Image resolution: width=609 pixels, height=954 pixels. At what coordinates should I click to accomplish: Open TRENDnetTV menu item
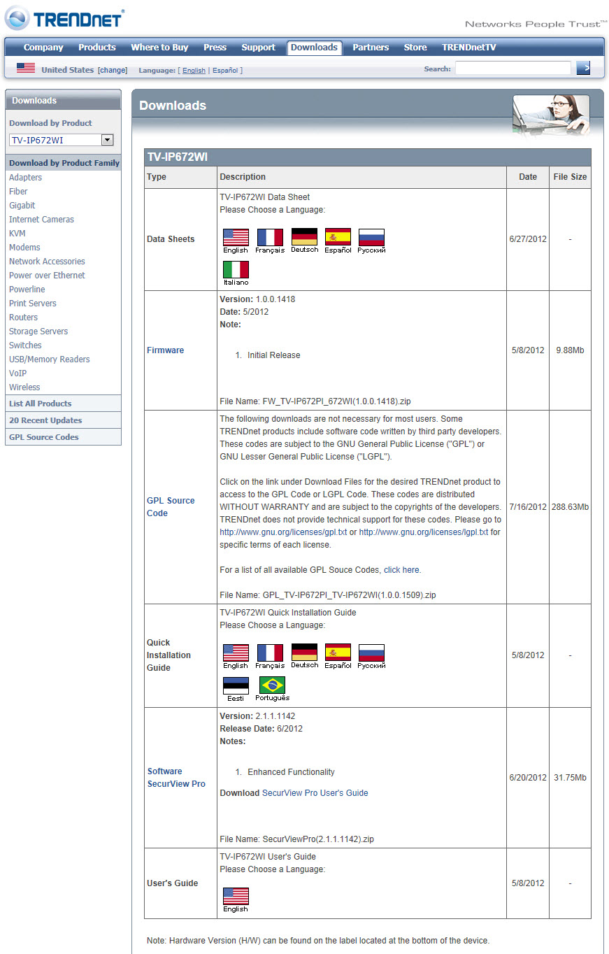tap(469, 48)
